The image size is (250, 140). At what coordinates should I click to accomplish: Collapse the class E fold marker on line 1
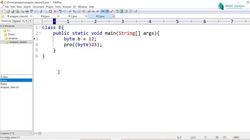click(40, 28)
